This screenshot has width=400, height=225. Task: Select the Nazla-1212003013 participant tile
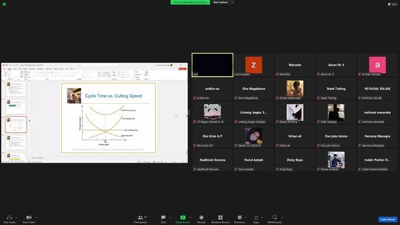pyautogui.click(x=254, y=136)
